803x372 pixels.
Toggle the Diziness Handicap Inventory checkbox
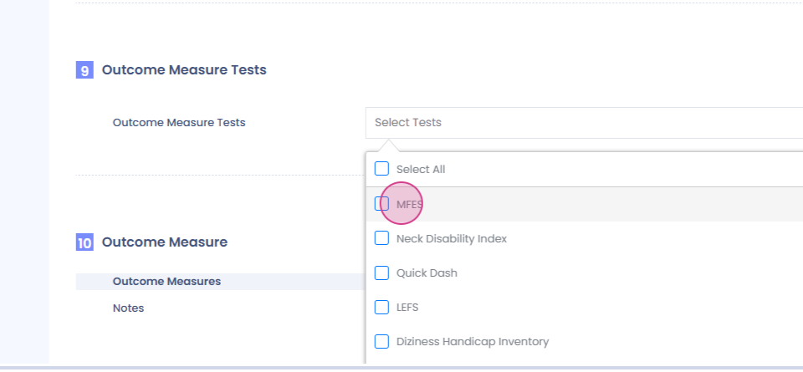[381, 341]
